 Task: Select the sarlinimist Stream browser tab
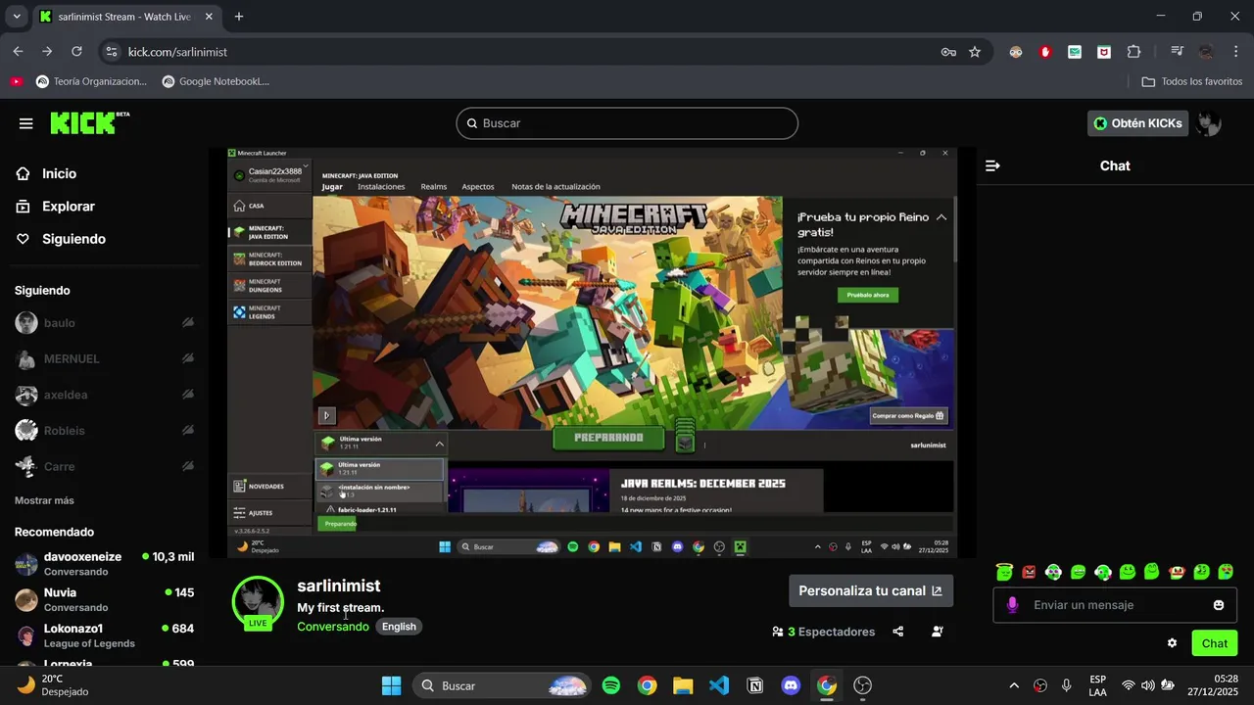click(x=126, y=17)
